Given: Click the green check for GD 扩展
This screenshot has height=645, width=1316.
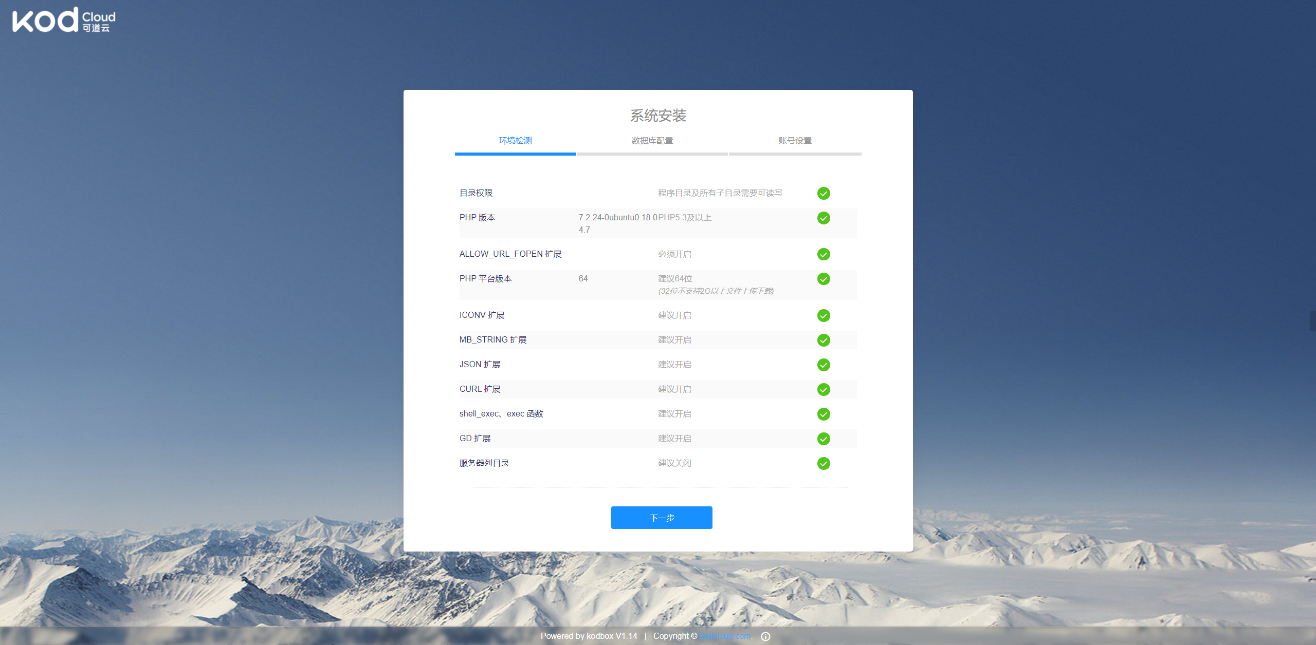Looking at the screenshot, I should [x=824, y=439].
